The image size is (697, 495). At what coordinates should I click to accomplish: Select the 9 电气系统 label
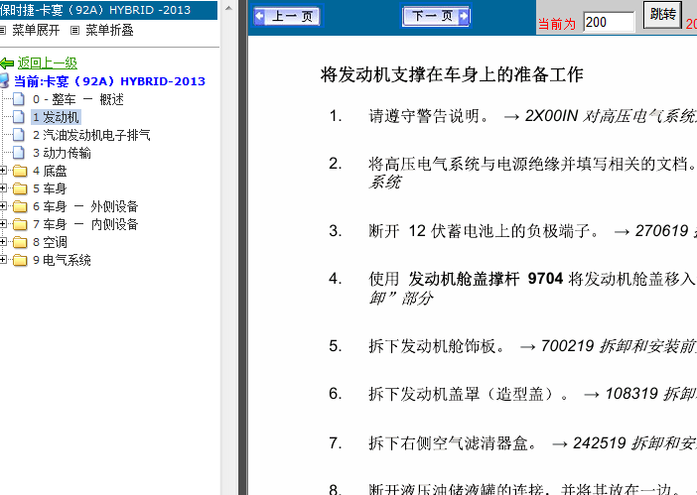coord(62,260)
